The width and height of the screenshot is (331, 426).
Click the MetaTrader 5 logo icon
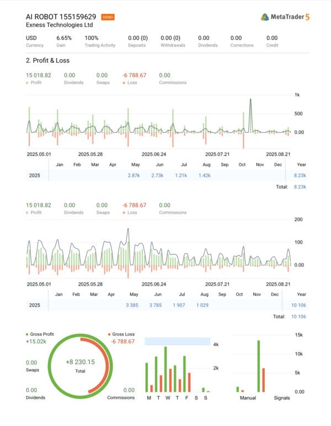tap(265, 17)
